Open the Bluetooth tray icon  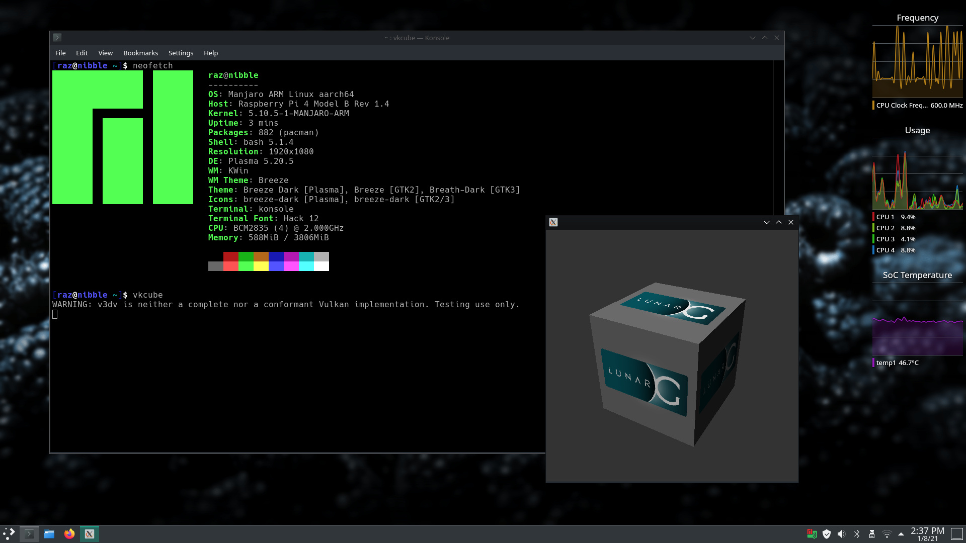coord(857,534)
